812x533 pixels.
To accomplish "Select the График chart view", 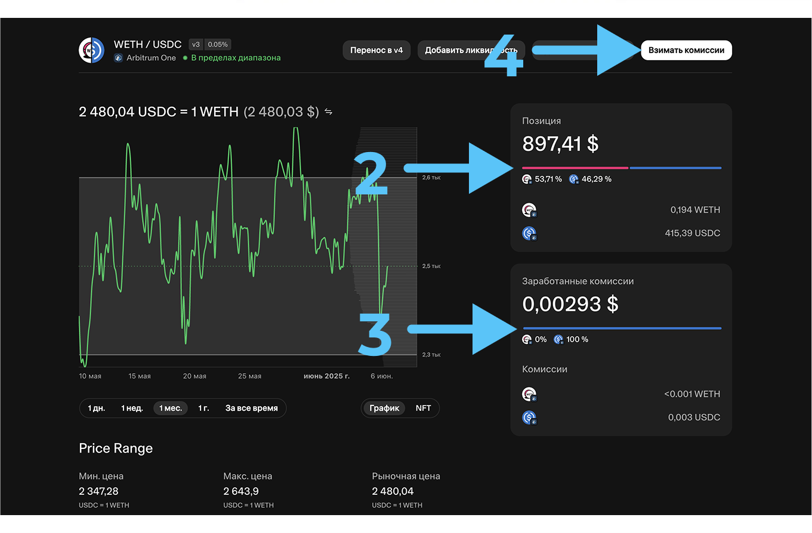I will 384,408.
